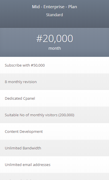
Task: Click 'Suitable No of monthly visitors' text
Action: click(x=31, y=115)
